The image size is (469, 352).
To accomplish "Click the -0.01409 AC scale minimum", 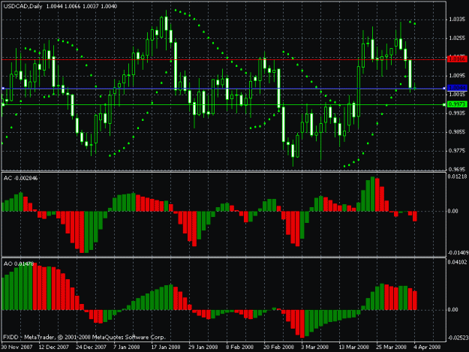I will [x=458, y=253].
